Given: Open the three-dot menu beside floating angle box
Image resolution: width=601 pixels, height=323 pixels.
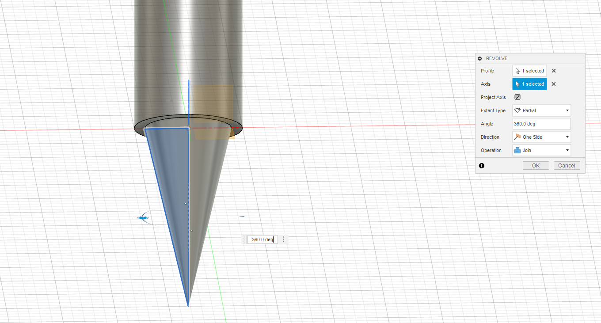Looking at the screenshot, I should [x=284, y=239].
